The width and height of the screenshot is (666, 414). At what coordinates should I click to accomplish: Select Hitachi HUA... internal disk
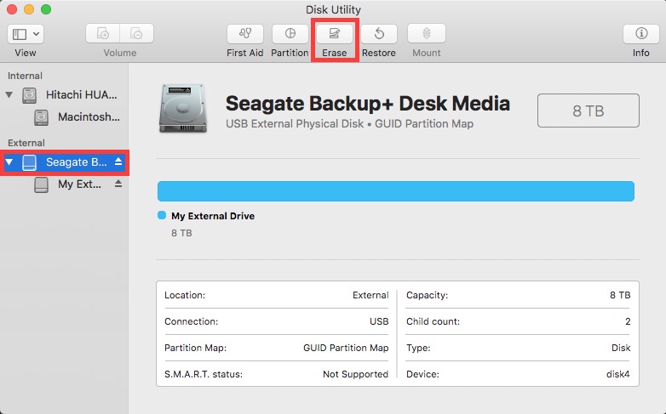[x=64, y=94]
